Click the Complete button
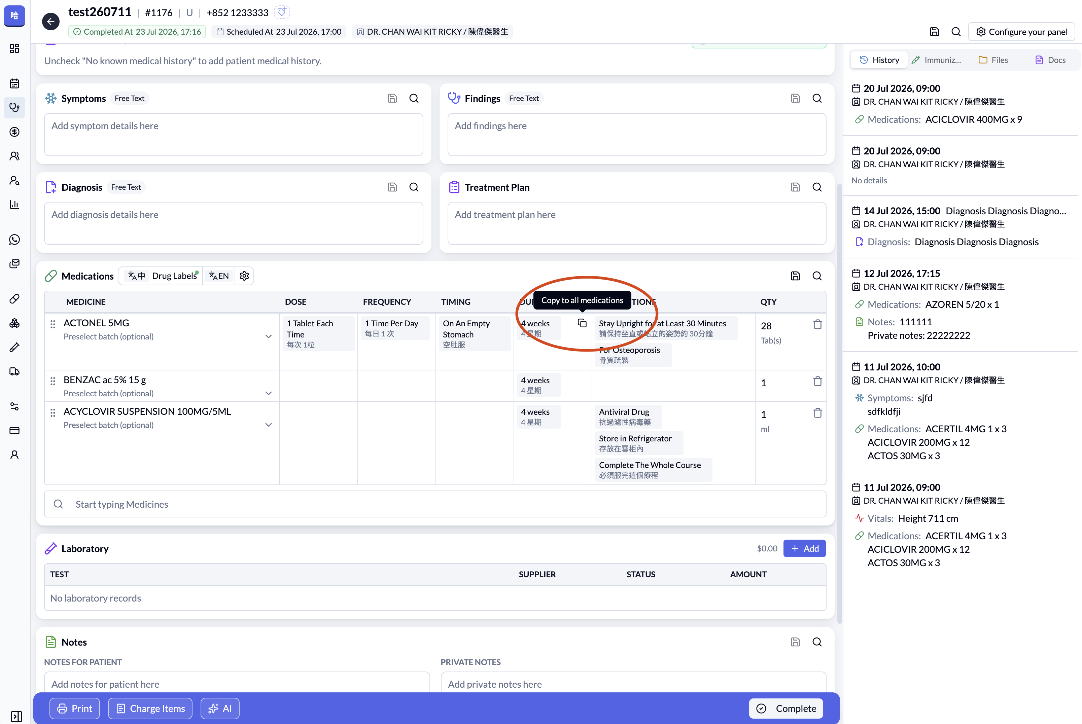This screenshot has width=1082, height=724. 786,708
